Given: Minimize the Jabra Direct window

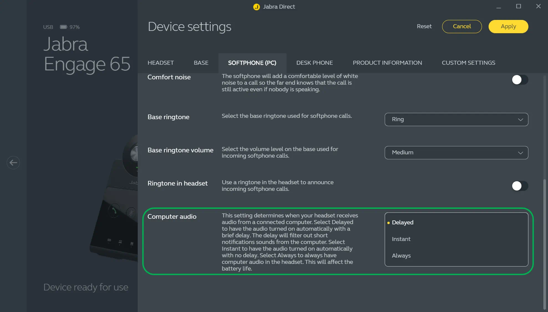Looking at the screenshot, I should pyautogui.click(x=498, y=7).
